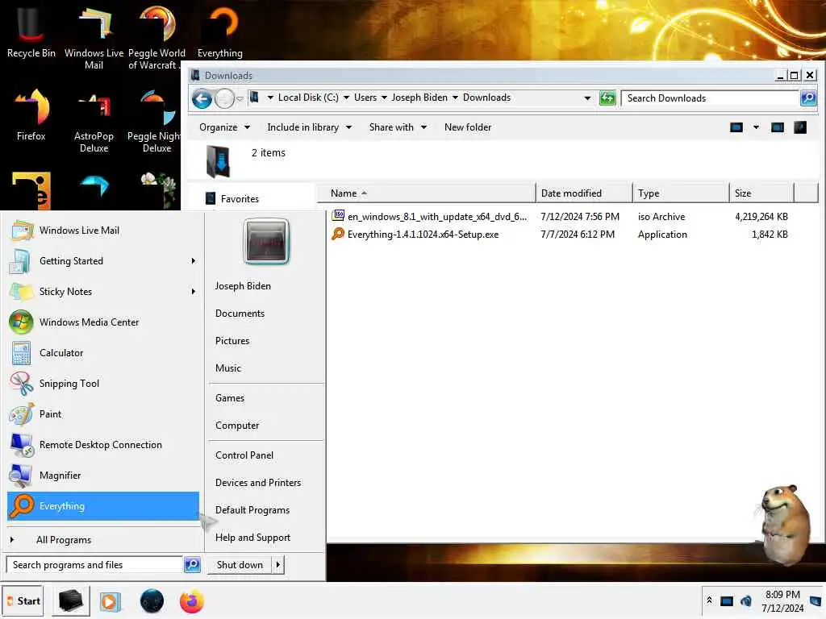
Task: Click the taskbar clock showing 8:09 PM
Action: [782, 601]
